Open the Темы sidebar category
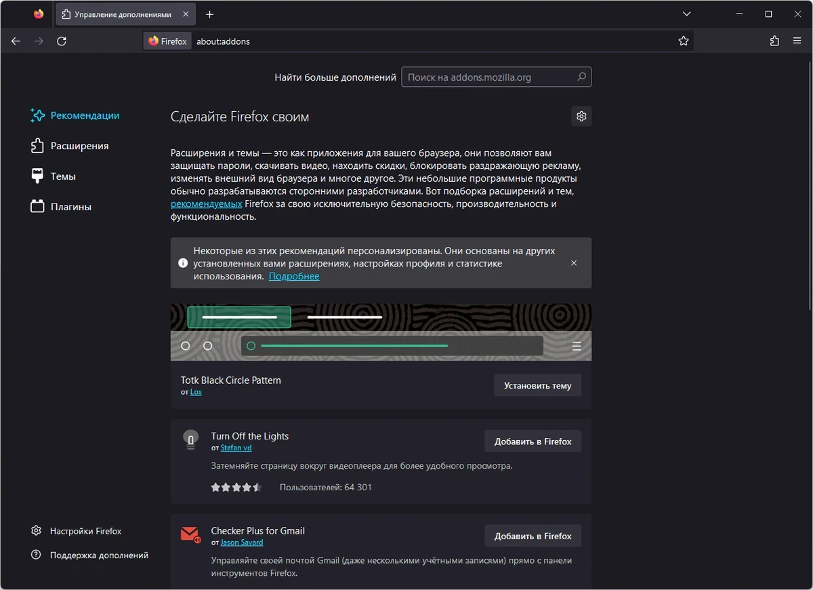The image size is (813, 590). (54, 176)
